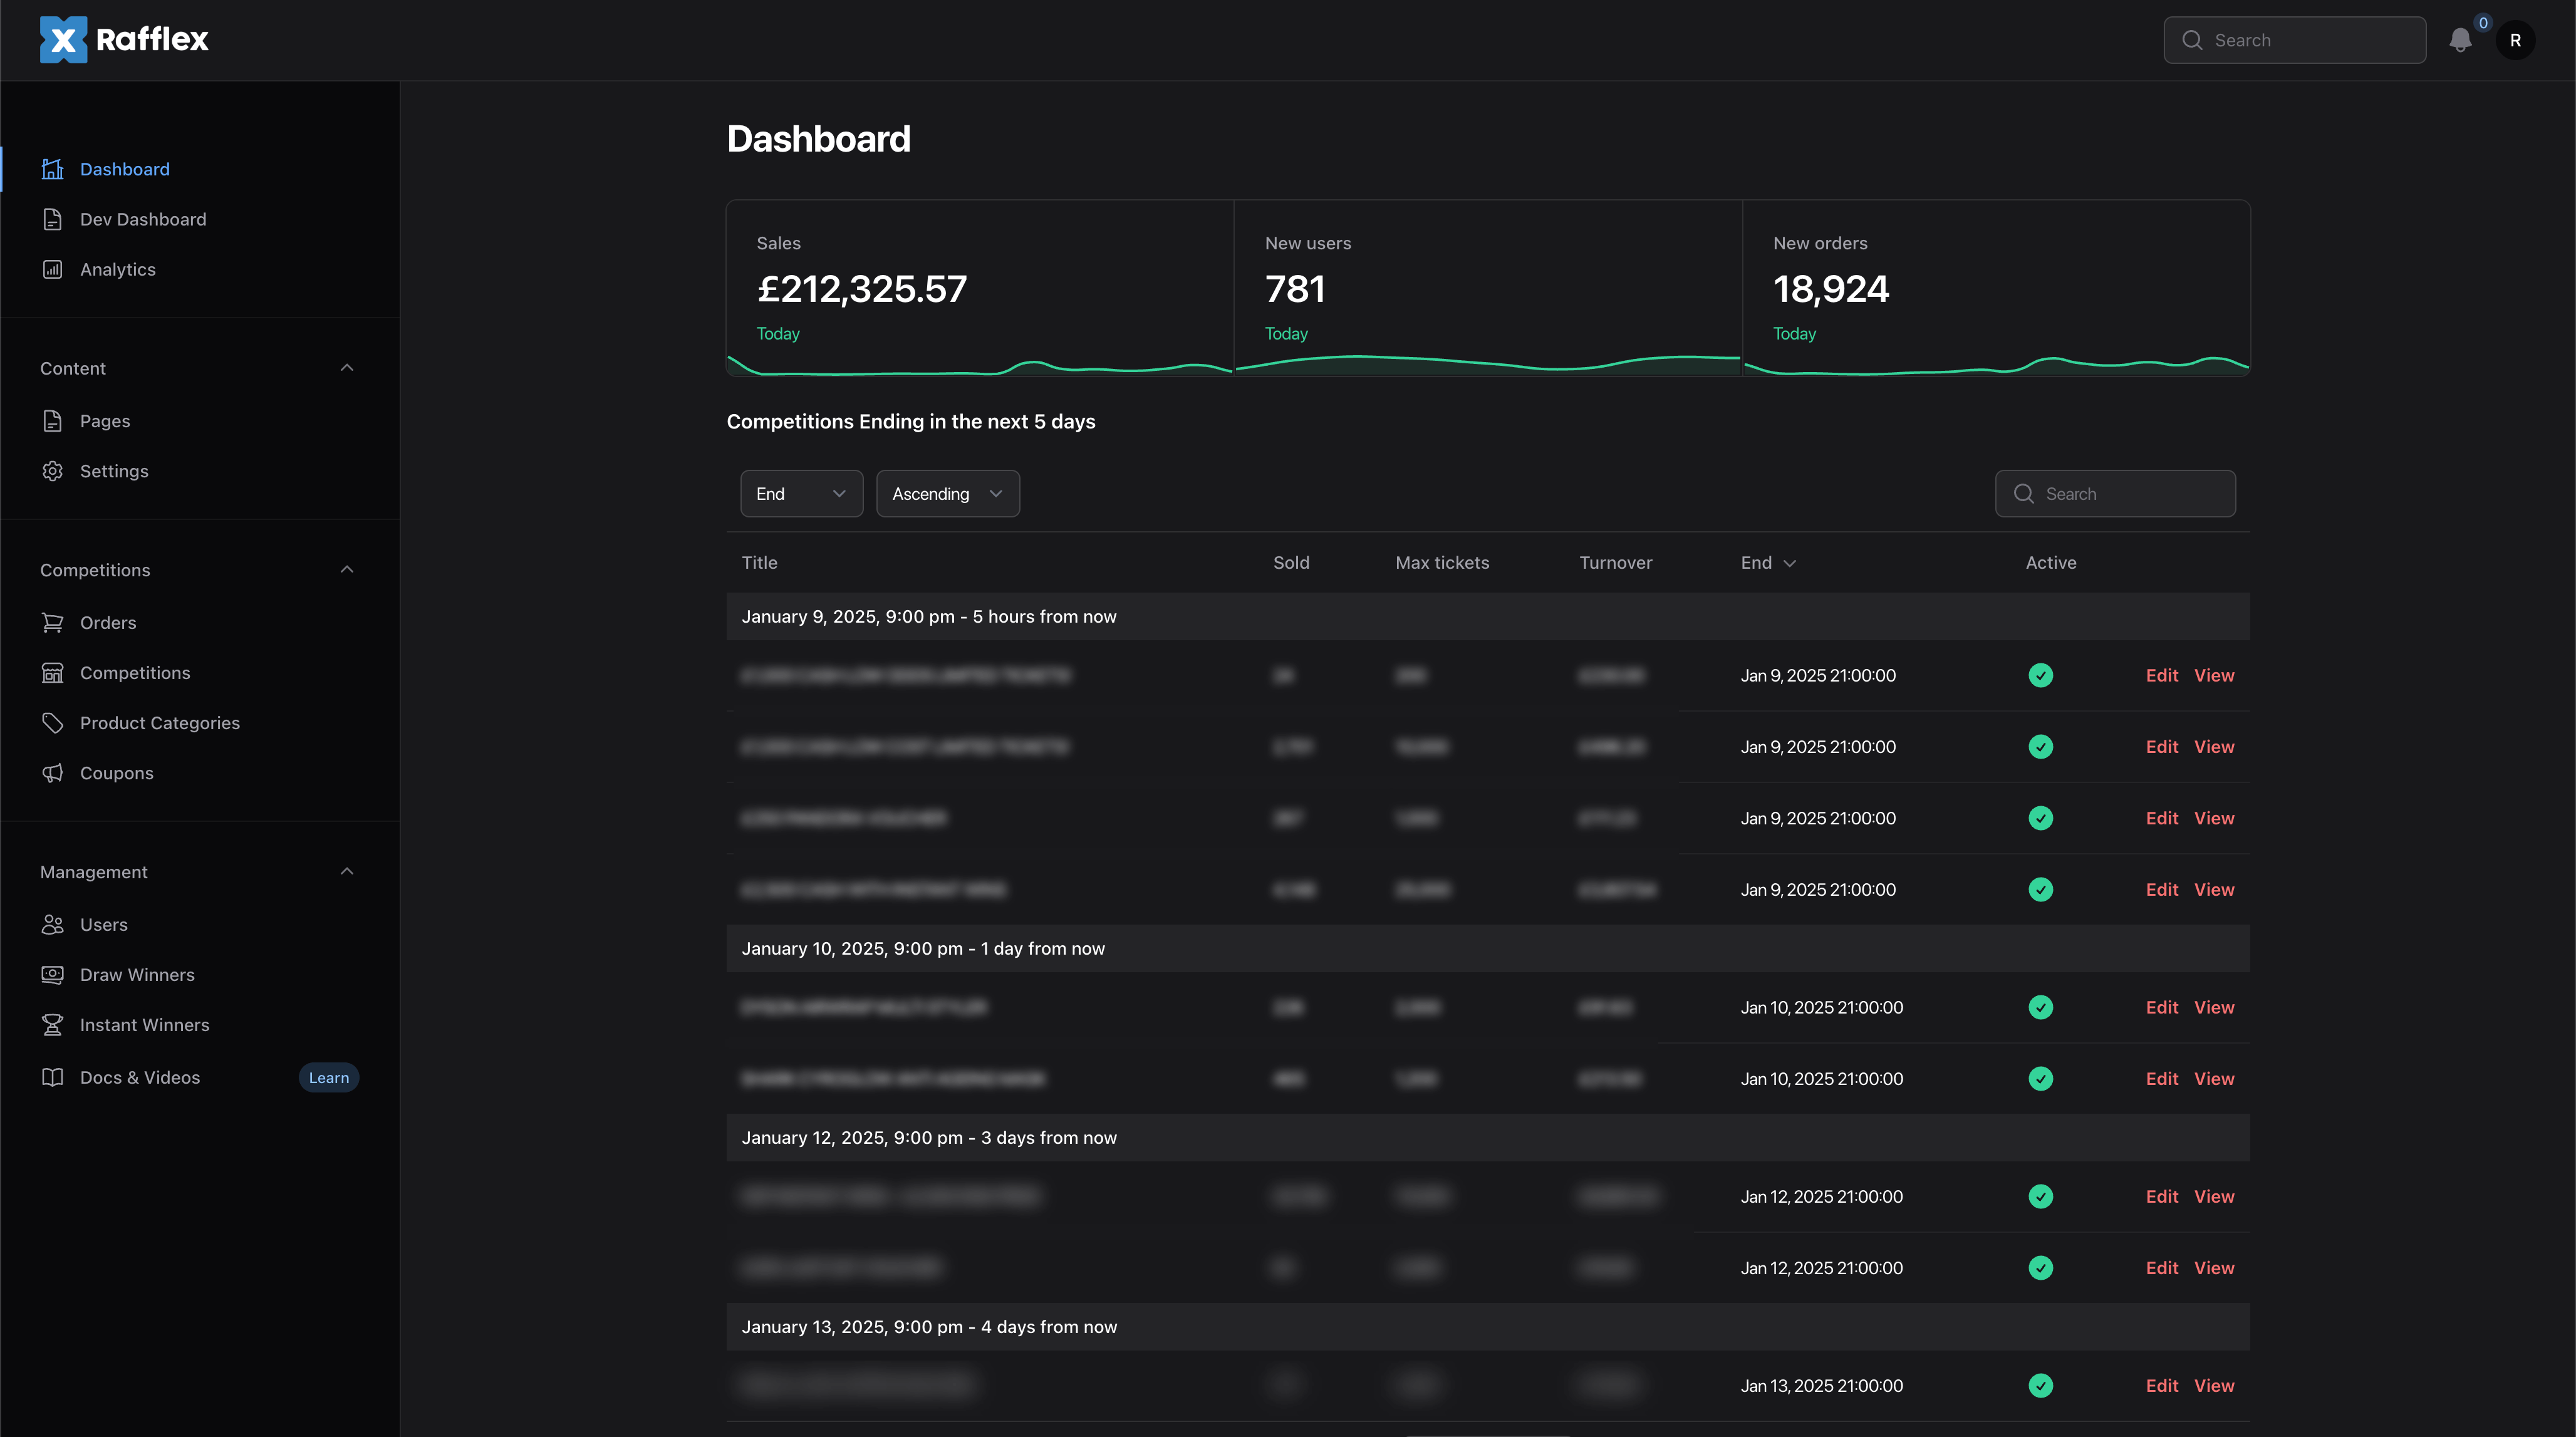Open Instant Winners page
The width and height of the screenshot is (2576, 1437).
(145, 1025)
